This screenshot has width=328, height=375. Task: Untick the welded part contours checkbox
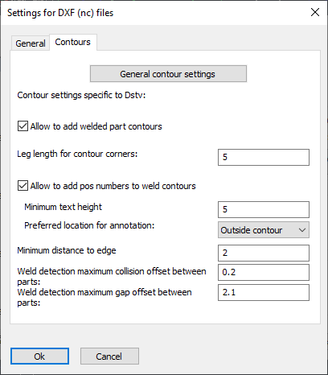[23, 126]
